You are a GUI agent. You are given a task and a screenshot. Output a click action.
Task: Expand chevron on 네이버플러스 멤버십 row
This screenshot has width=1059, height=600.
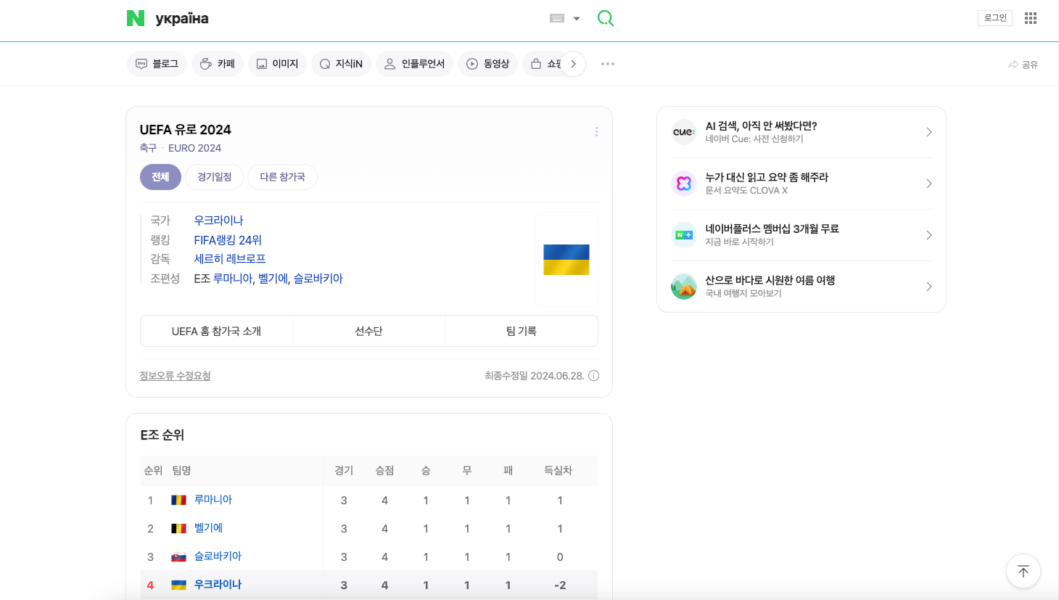(x=929, y=235)
